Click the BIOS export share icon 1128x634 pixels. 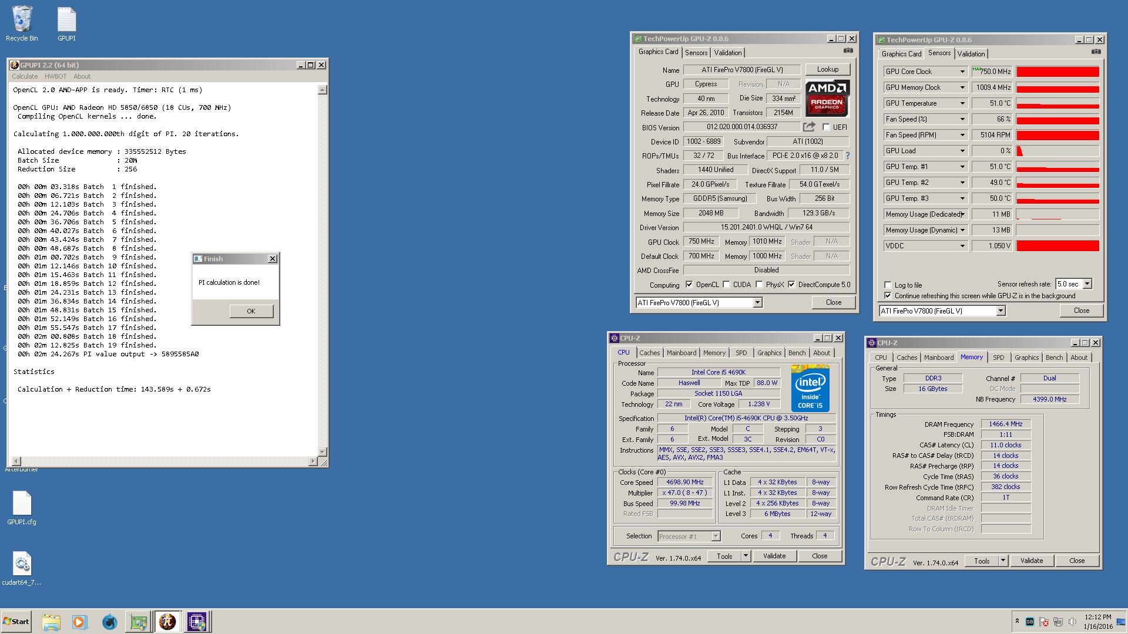click(x=809, y=126)
